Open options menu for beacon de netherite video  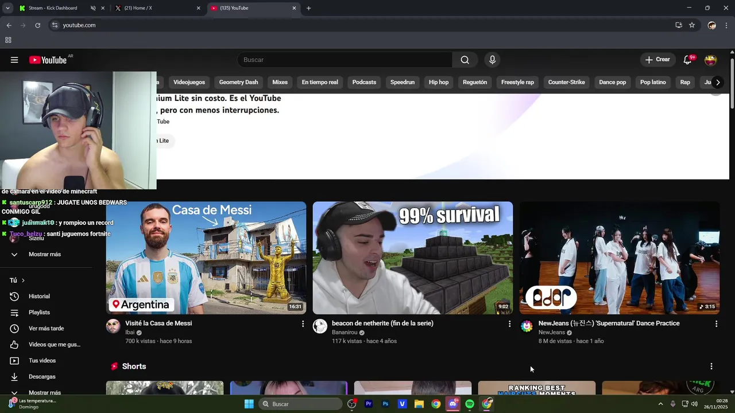(x=509, y=324)
